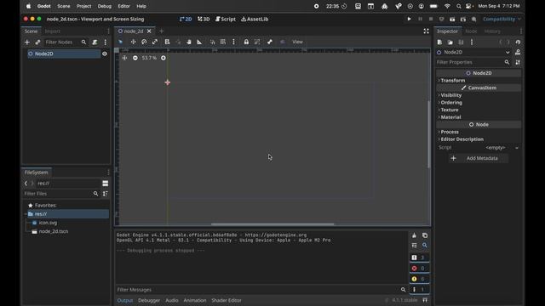Lock the selected node

(x=246, y=42)
